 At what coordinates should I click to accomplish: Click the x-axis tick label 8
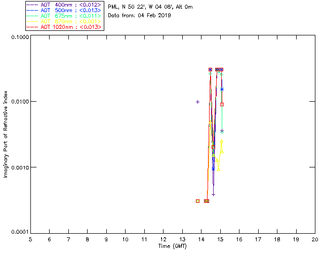coord(88,240)
